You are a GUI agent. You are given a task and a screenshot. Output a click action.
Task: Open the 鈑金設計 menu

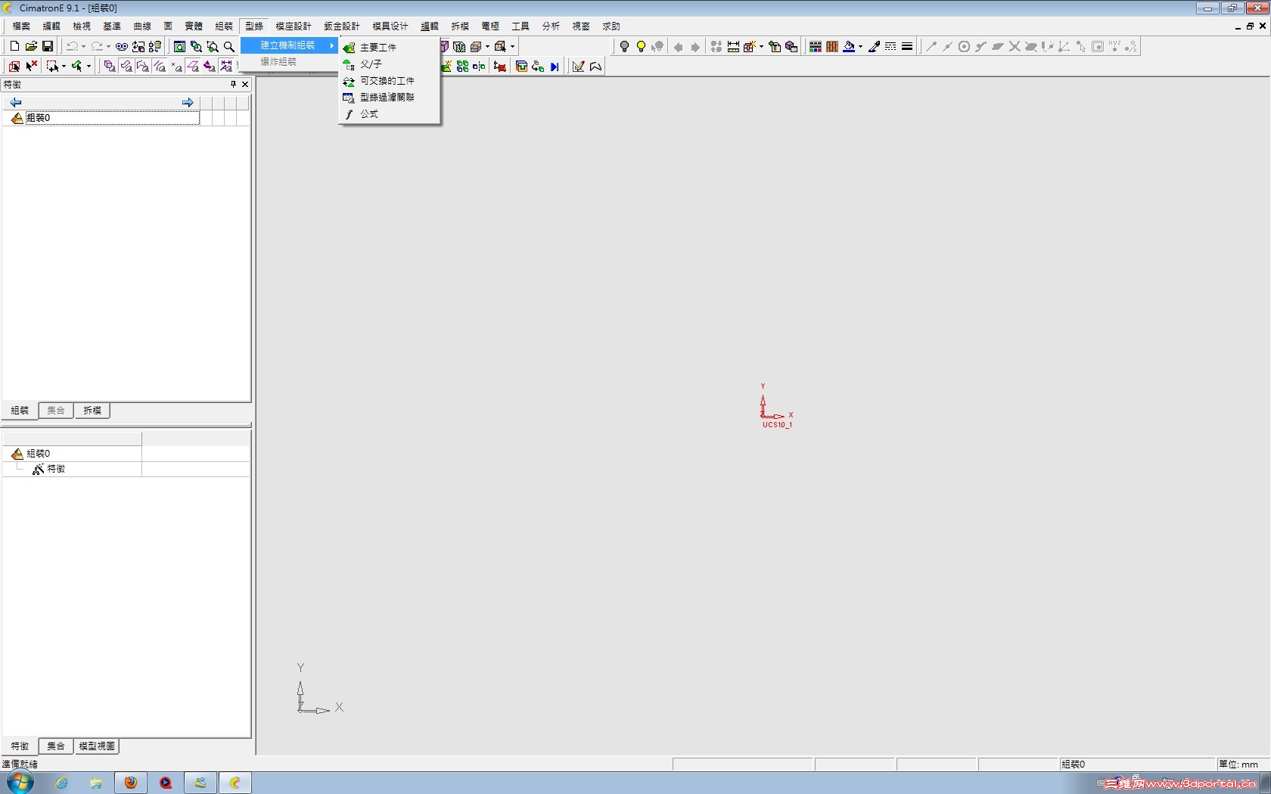pyautogui.click(x=342, y=26)
